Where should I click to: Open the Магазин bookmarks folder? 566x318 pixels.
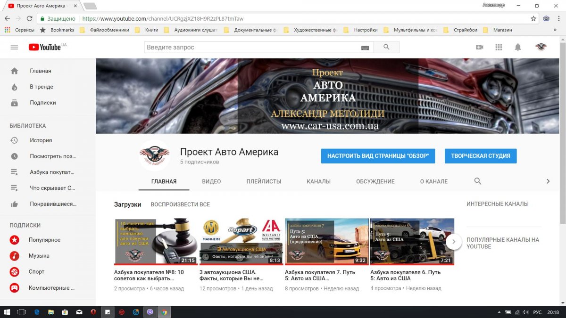498,30
